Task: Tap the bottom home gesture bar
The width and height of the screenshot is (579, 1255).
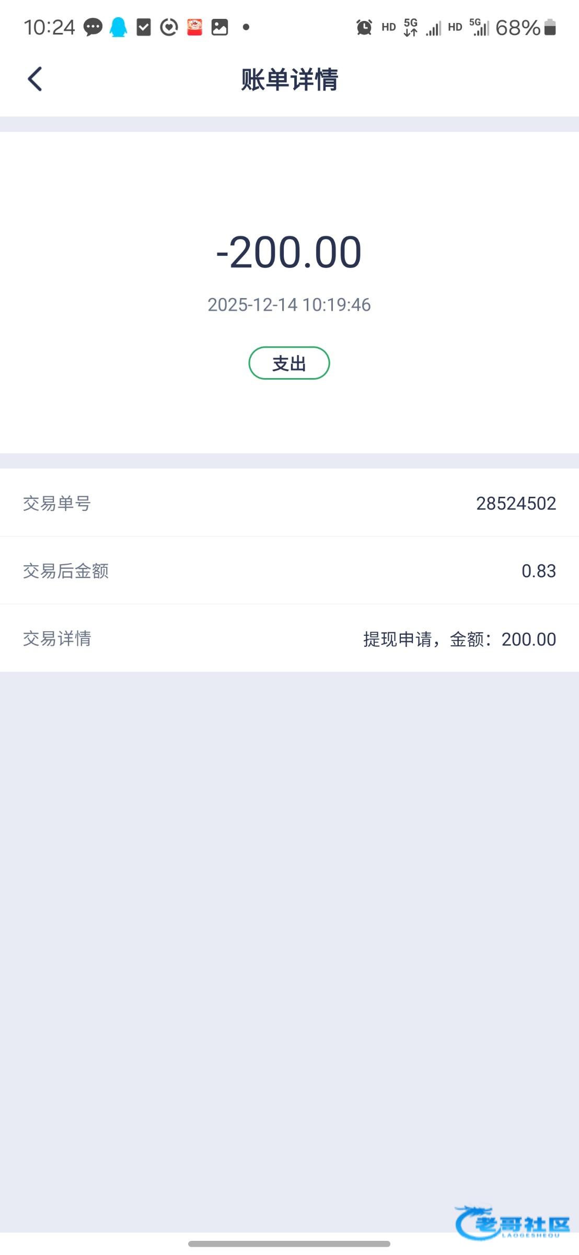Action: [x=289, y=1243]
